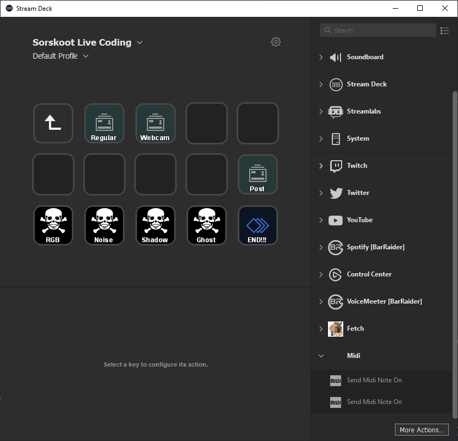Open profile settings gear icon
This screenshot has width=458, height=441.
coord(275,42)
